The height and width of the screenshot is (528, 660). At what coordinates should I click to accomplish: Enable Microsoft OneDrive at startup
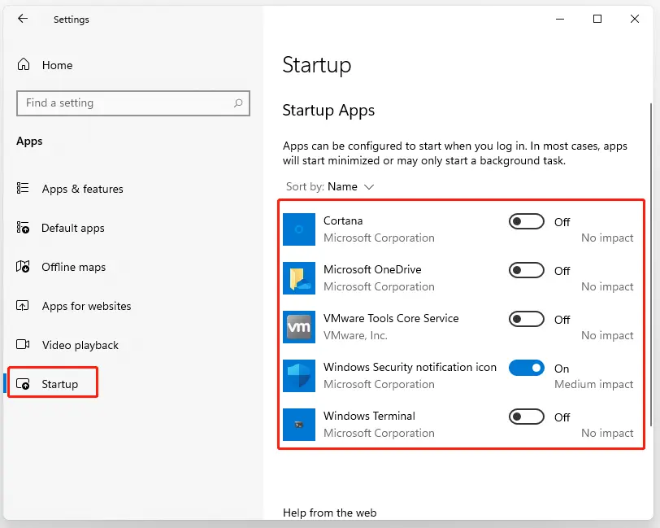pyautogui.click(x=526, y=269)
